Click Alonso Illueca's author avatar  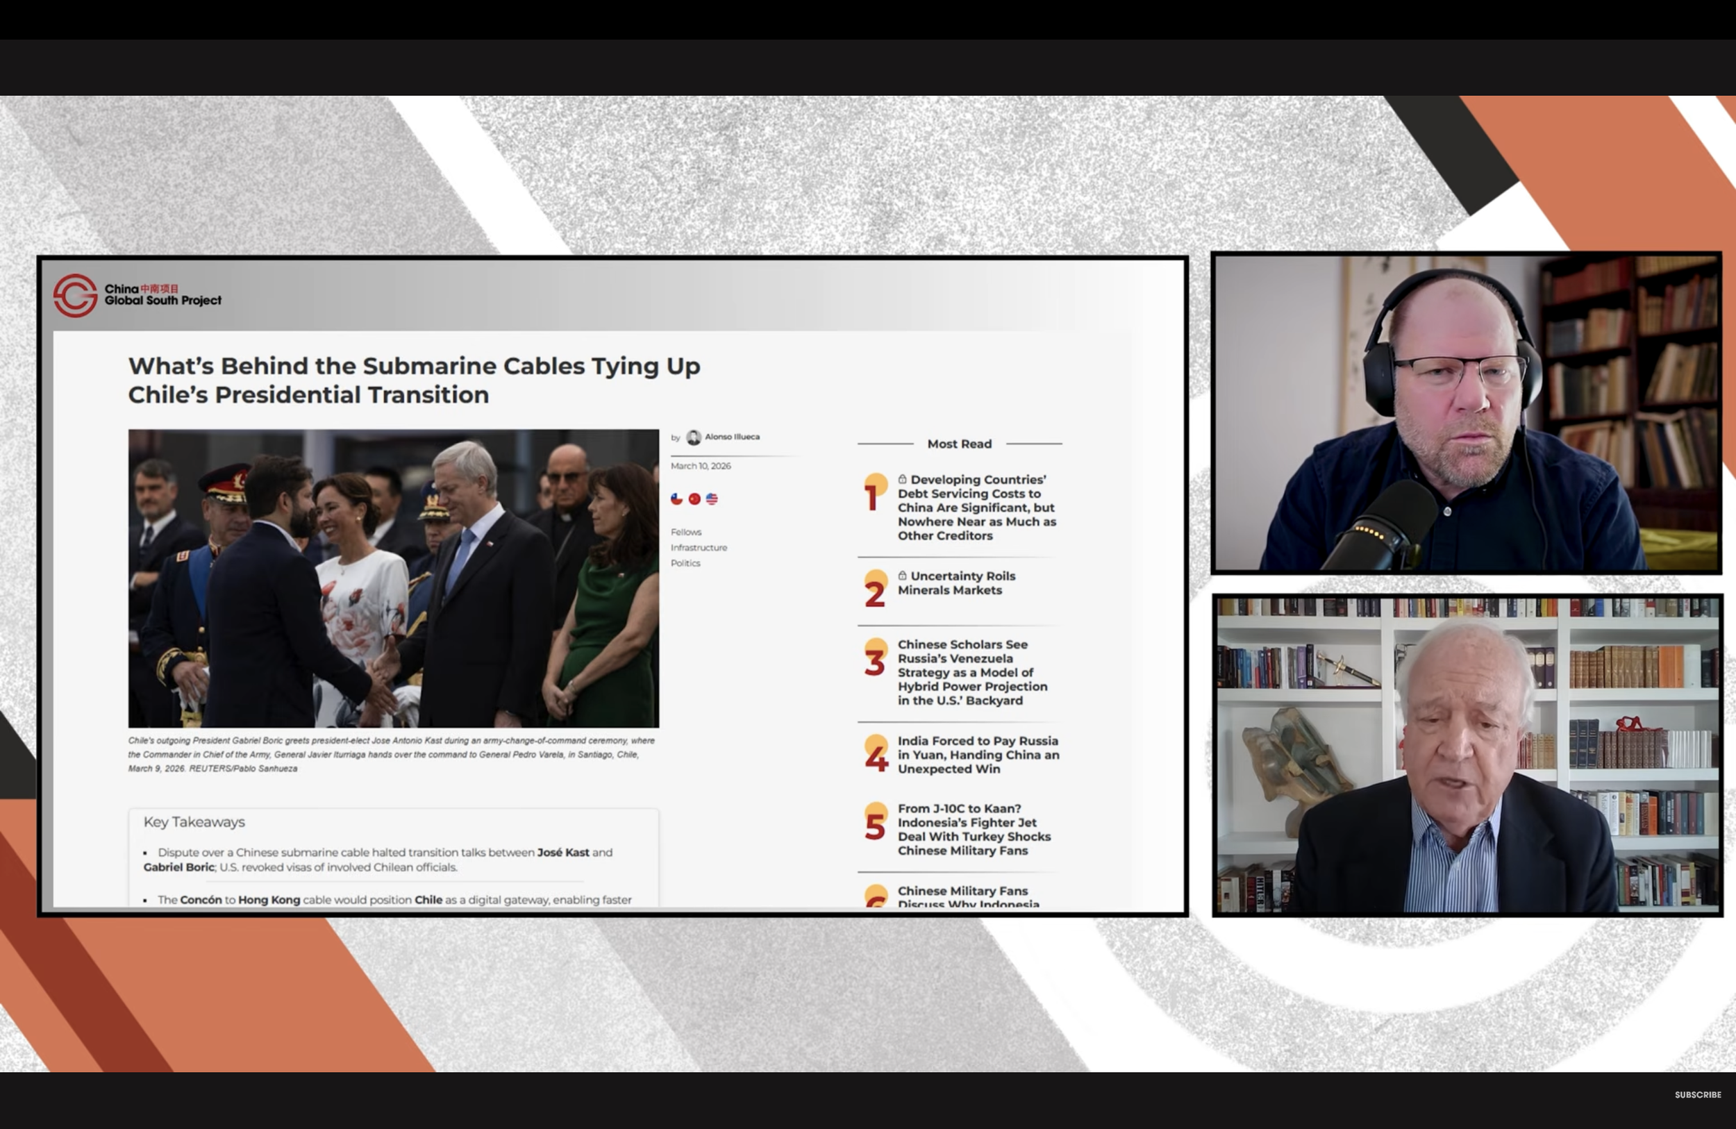[694, 437]
